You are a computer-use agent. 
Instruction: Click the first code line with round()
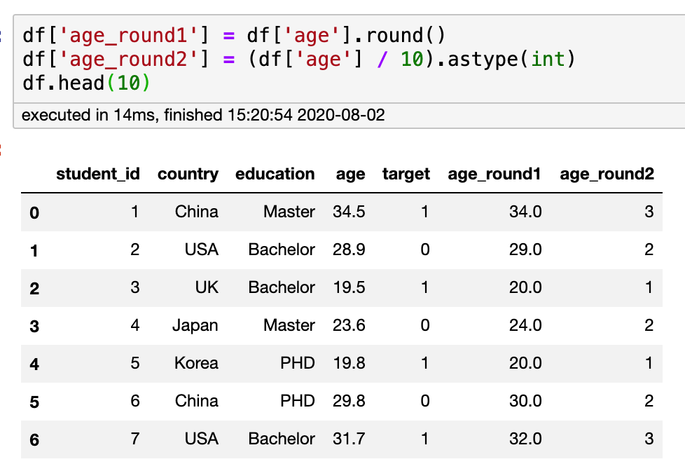tap(234, 34)
